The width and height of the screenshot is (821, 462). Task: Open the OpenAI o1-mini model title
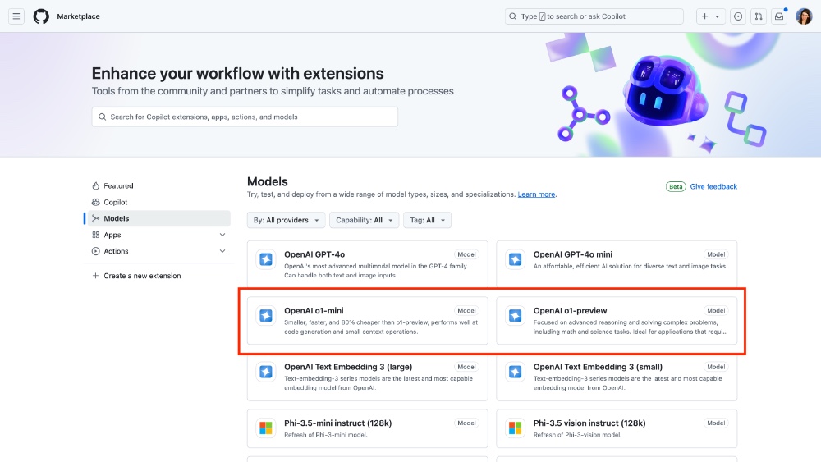coord(314,311)
